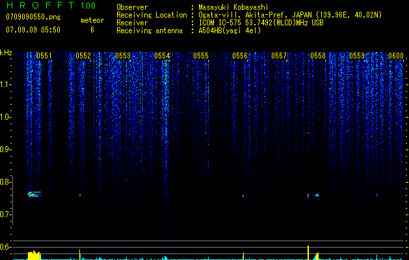Click the meteor count value 6
The image size is (409, 260).
(x=92, y=30)
